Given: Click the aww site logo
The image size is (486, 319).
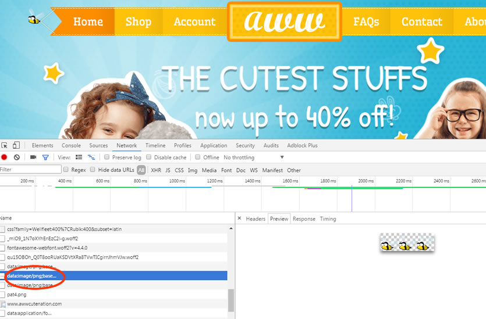Looking at the screenshot, I should [285, 21].
